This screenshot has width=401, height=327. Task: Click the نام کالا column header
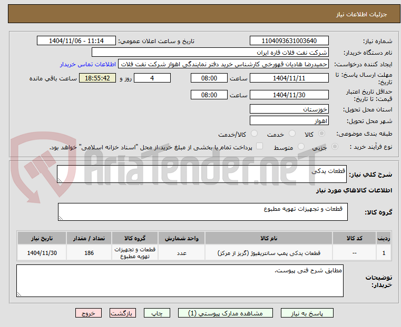pyautogui.click(x=269, y=238)
